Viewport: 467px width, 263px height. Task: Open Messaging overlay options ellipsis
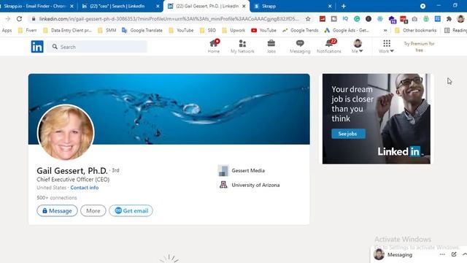click(x=442, y=254)
